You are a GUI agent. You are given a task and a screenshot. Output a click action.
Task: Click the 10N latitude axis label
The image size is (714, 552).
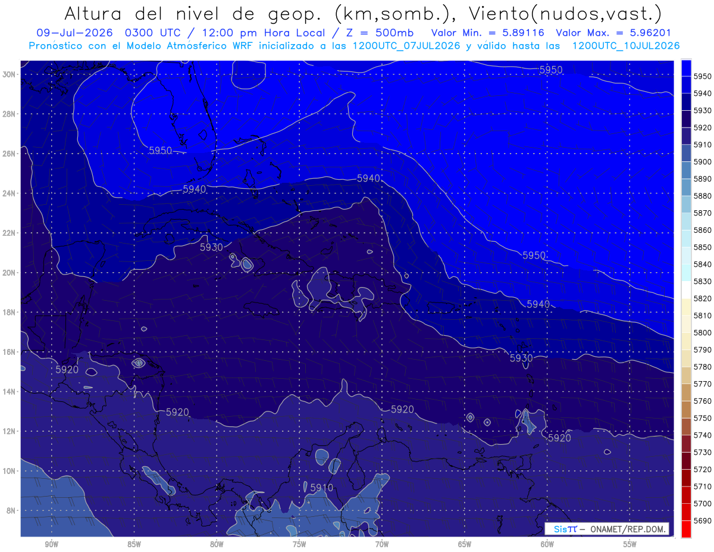8,470
